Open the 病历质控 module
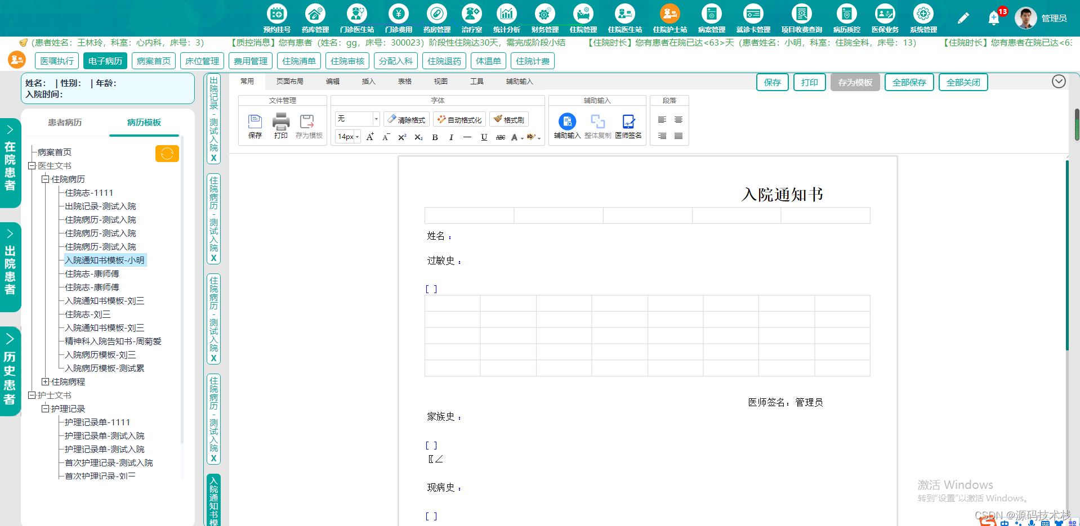 [x=847, y=17]
